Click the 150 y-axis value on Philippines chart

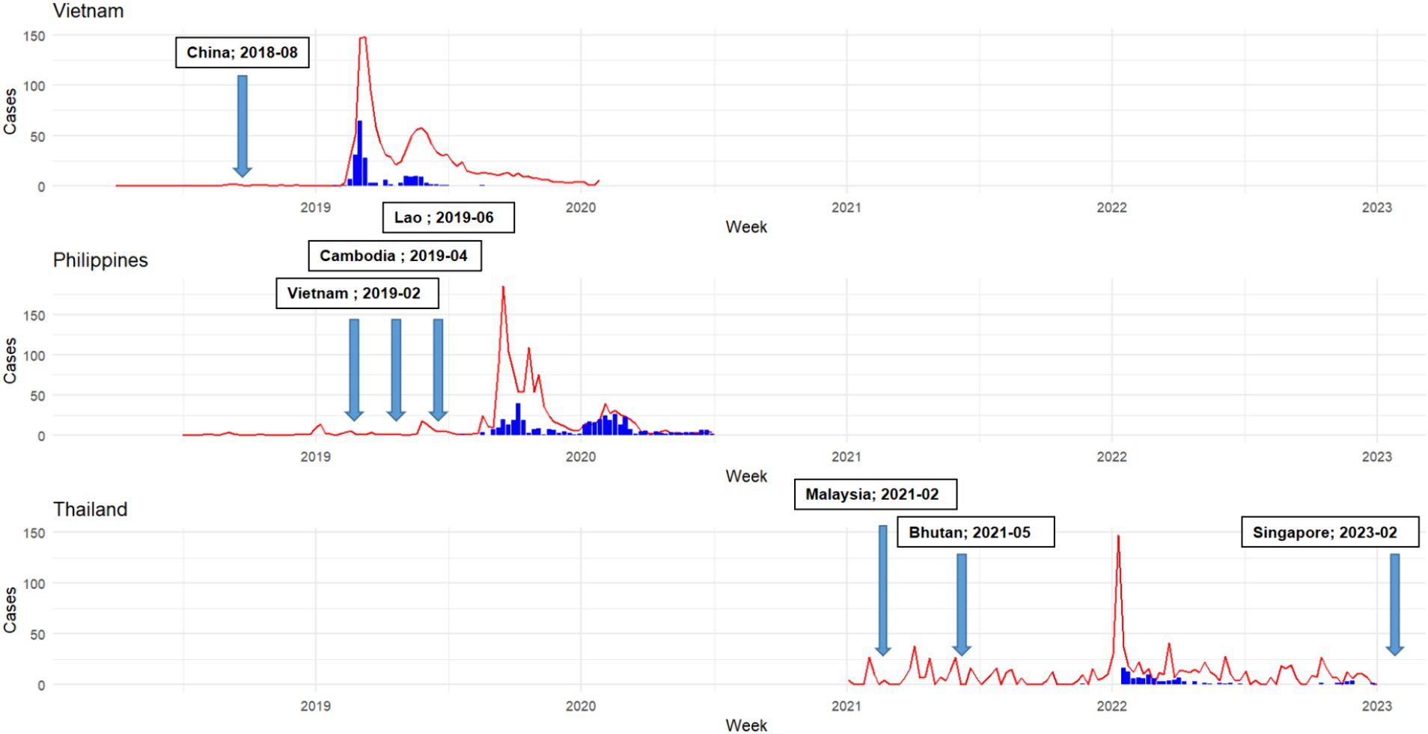click(34, 316)
